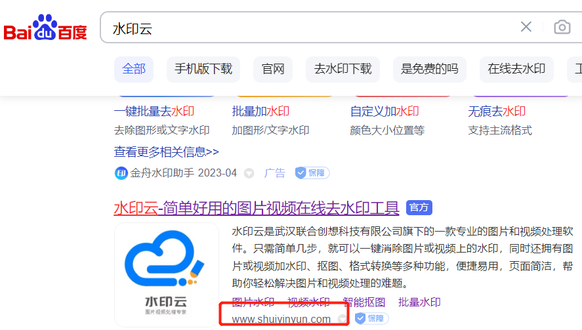Click the 官方 badge next to title
582x330 pixels.
419,208
